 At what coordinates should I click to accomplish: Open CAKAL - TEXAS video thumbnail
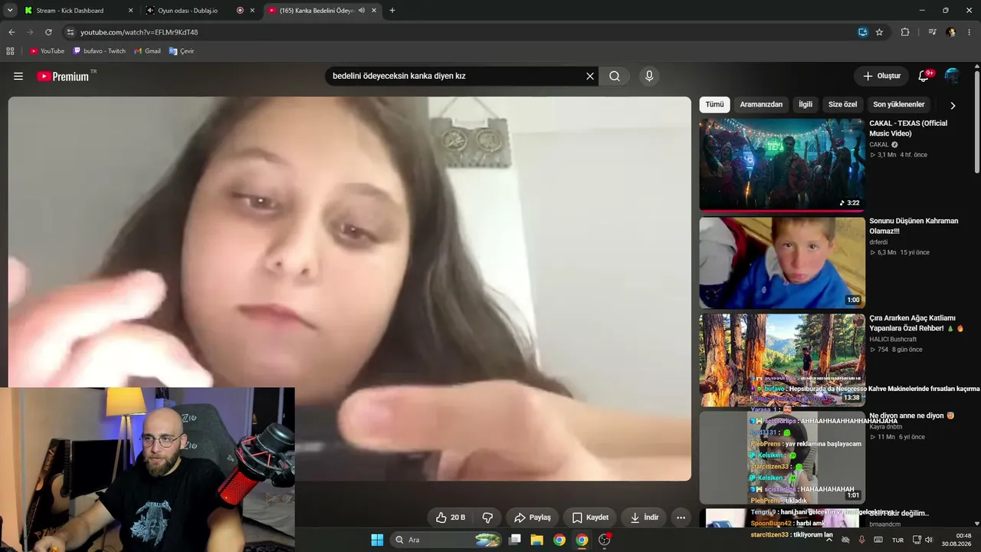[x=782, y=165]
